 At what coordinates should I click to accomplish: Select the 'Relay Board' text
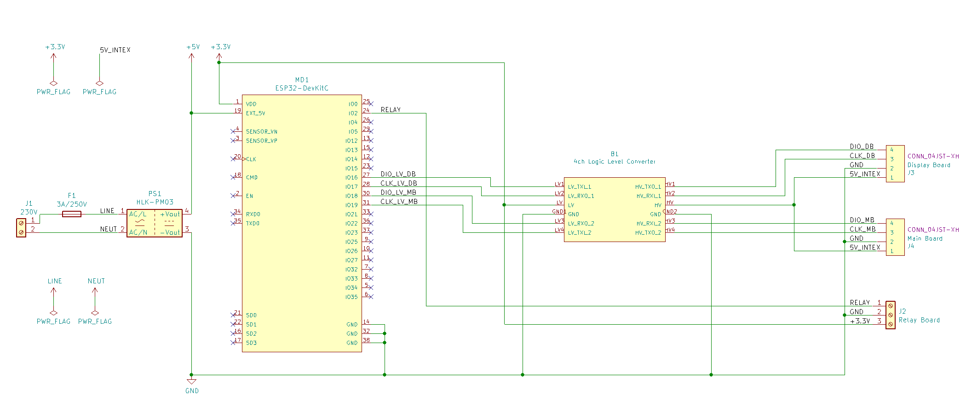pyautogui.click(x=919, y=320)
